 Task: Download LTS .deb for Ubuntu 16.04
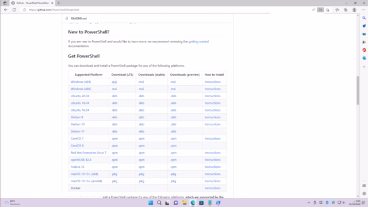coord(114,110)
